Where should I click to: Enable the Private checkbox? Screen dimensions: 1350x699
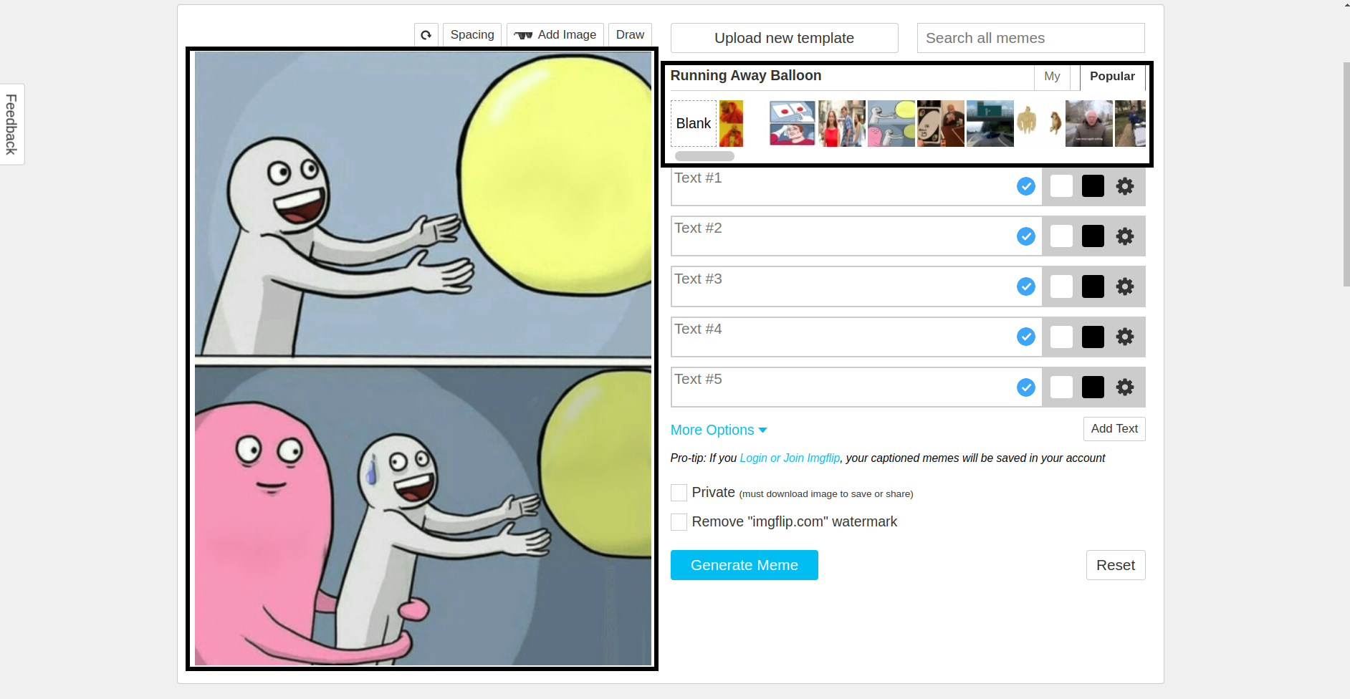tap(679, 493)
